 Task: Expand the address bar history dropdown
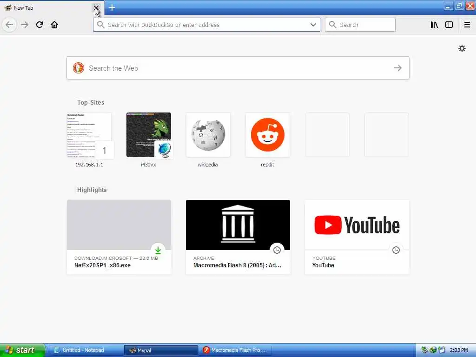pyautogui.click(x=313, y=25)
